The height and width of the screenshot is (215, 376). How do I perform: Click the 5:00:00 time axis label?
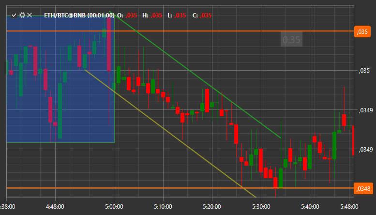114,207
